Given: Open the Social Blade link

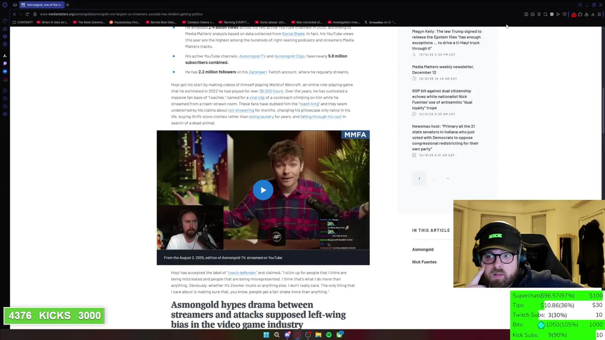Looking at the screenshot, I should coord(293,34).
